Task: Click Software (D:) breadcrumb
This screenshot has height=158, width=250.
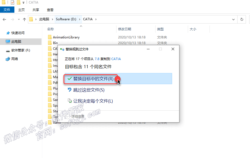Action: [66, 19]
